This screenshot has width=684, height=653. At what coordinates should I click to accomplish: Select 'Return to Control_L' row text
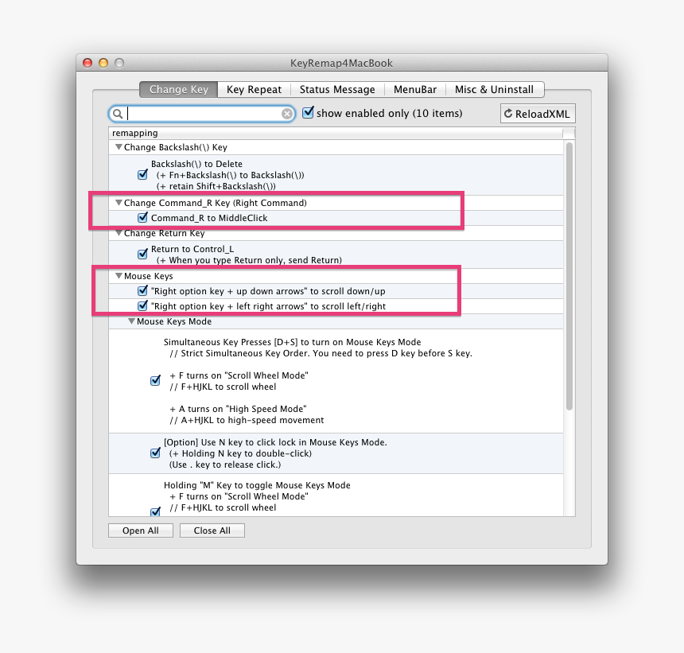point(192,249)
